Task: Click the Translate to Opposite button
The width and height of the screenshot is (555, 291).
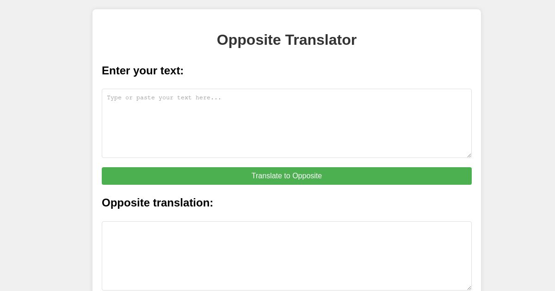Action: 287,176
